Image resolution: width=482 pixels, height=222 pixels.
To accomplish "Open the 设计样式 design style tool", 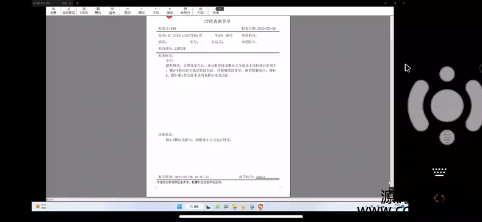I will [68, 11].
